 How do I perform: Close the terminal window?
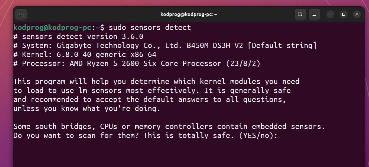(357, 15)
